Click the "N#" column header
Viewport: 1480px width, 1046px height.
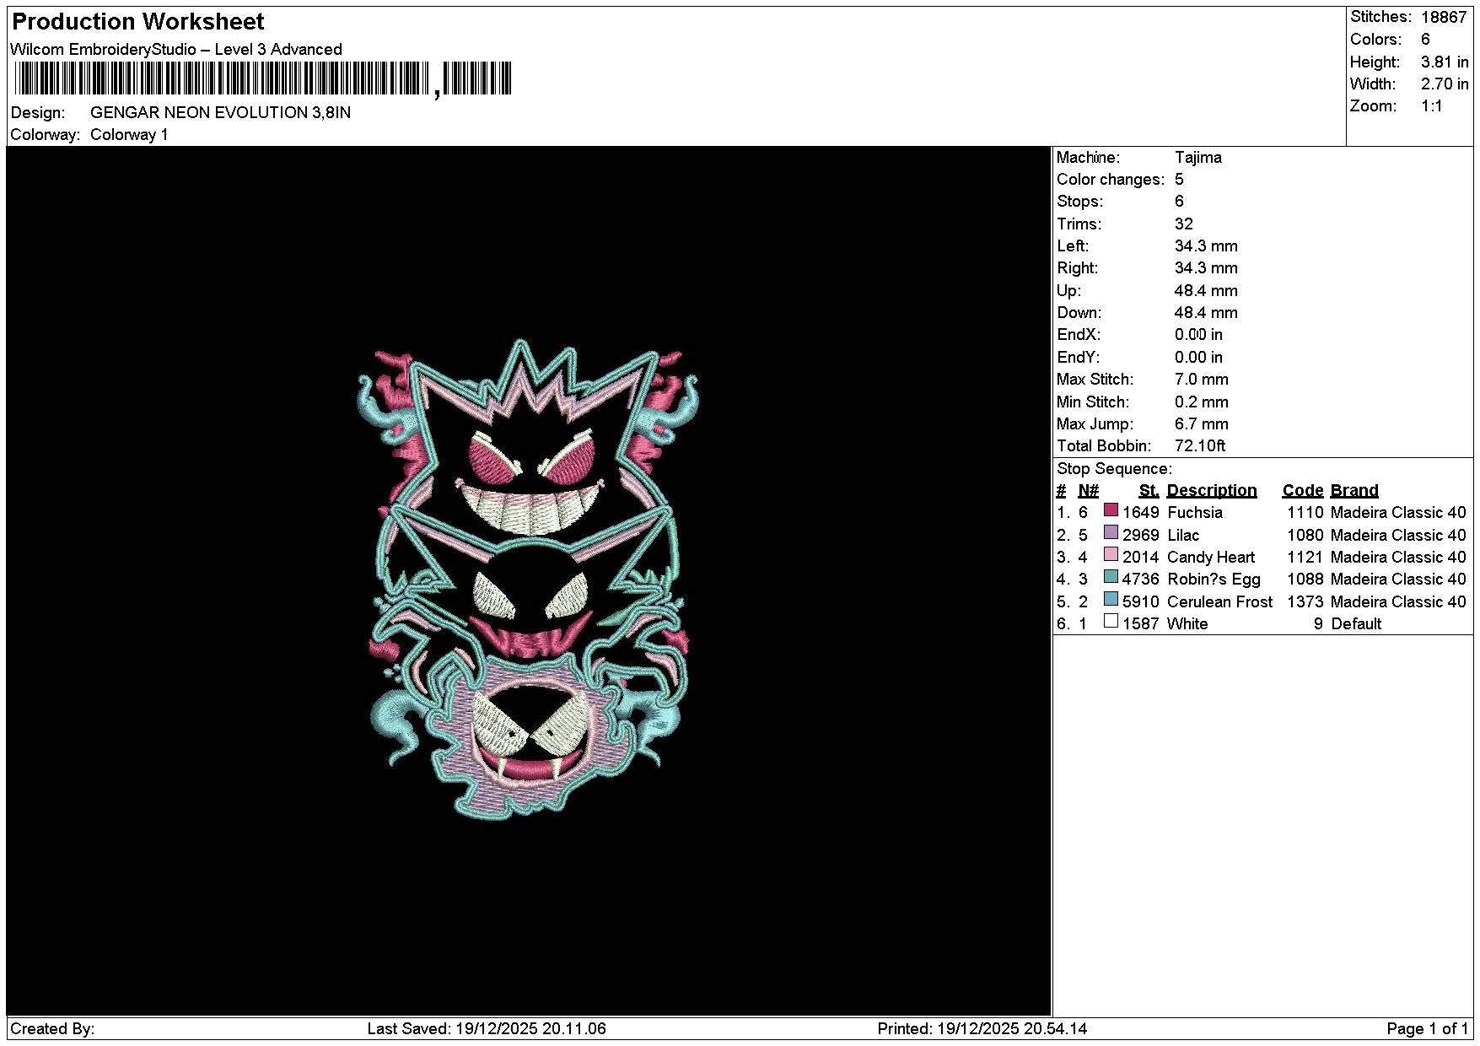[x=1089, y=490]
